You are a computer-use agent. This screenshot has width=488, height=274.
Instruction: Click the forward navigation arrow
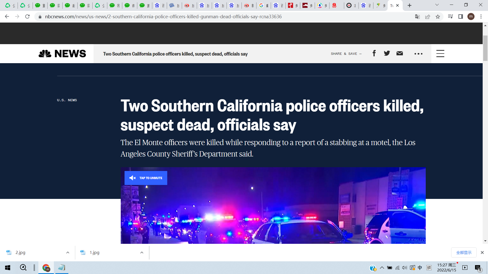click(17, 16)
